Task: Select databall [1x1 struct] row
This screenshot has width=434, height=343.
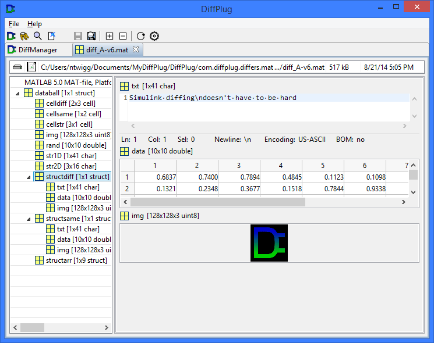Action: [65, 93]
